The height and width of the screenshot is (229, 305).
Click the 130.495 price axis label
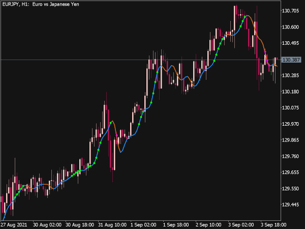click(290, 43)
